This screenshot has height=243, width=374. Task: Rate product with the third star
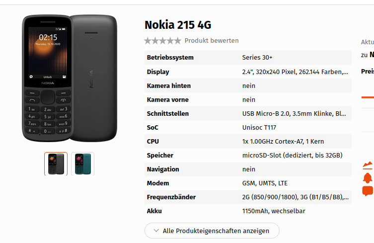163,41
